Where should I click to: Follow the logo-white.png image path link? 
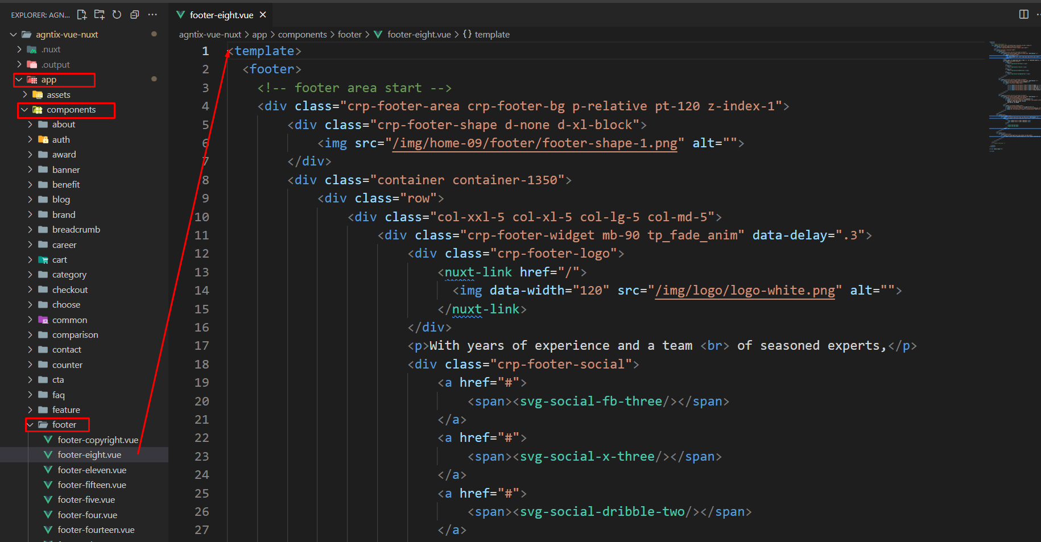point(745,291)
